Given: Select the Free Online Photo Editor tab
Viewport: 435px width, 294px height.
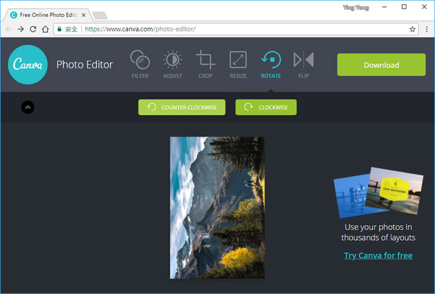Looking at the screenshot, I should pyautogui.click(x=48, y=15).
